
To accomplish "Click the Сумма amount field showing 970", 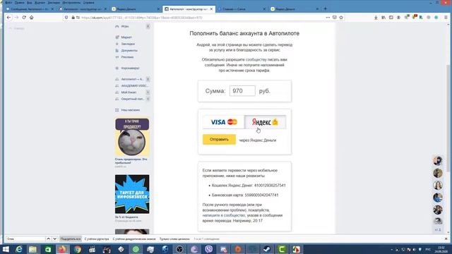I will tap(242, 91).
